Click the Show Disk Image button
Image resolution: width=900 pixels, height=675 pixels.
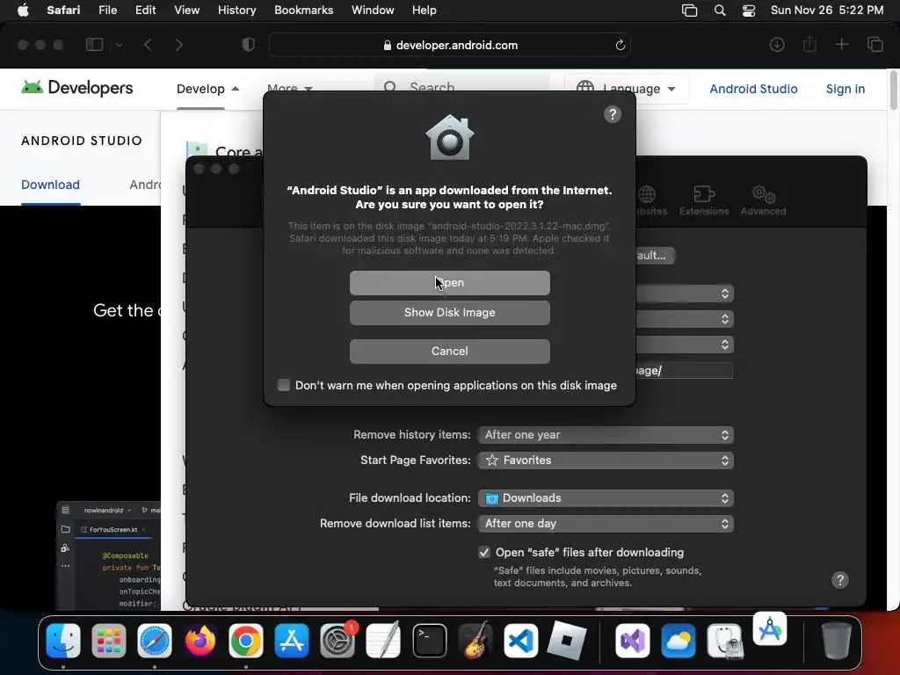click(x=449, y=313)
